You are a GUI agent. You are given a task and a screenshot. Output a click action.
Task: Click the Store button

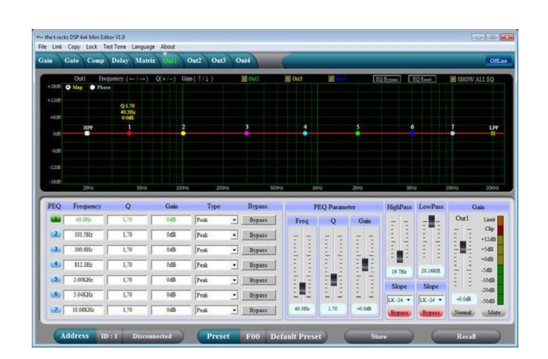coord(379,337)
